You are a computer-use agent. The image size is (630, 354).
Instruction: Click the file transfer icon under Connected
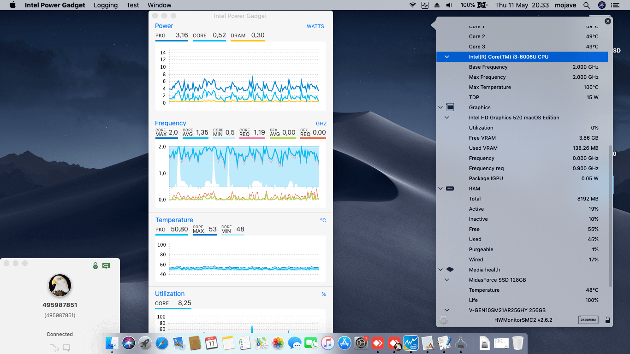[x=54, y=348]
